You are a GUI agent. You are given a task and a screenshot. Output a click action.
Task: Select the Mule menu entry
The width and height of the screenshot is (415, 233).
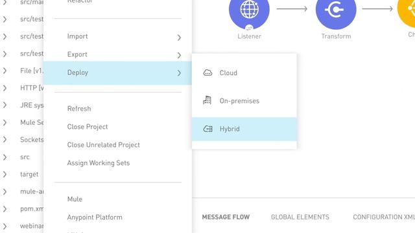pos(75,199)
